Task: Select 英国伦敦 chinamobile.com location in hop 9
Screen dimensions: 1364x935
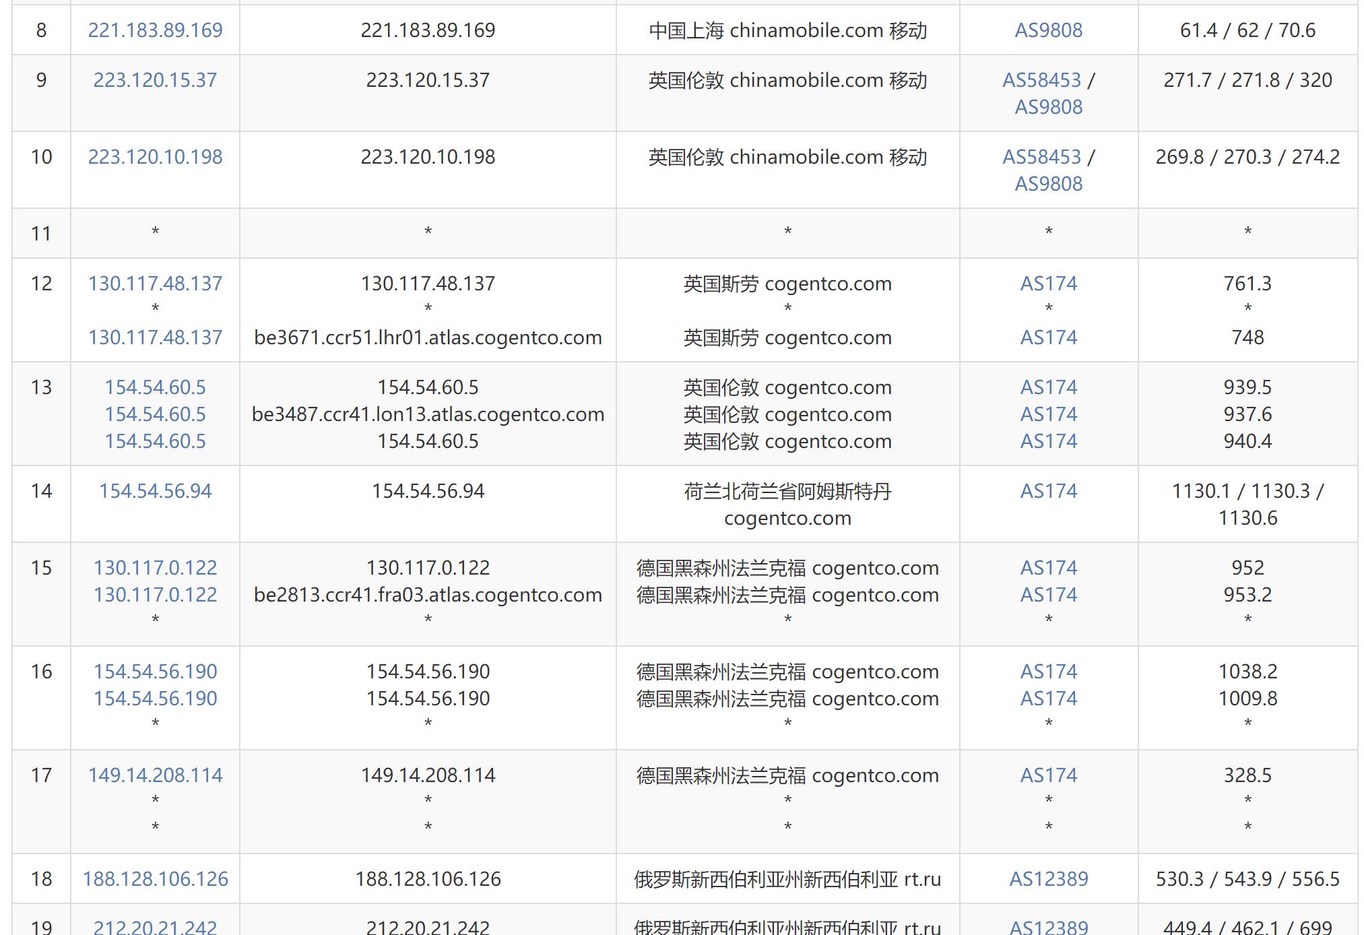Action: point(787,80)
